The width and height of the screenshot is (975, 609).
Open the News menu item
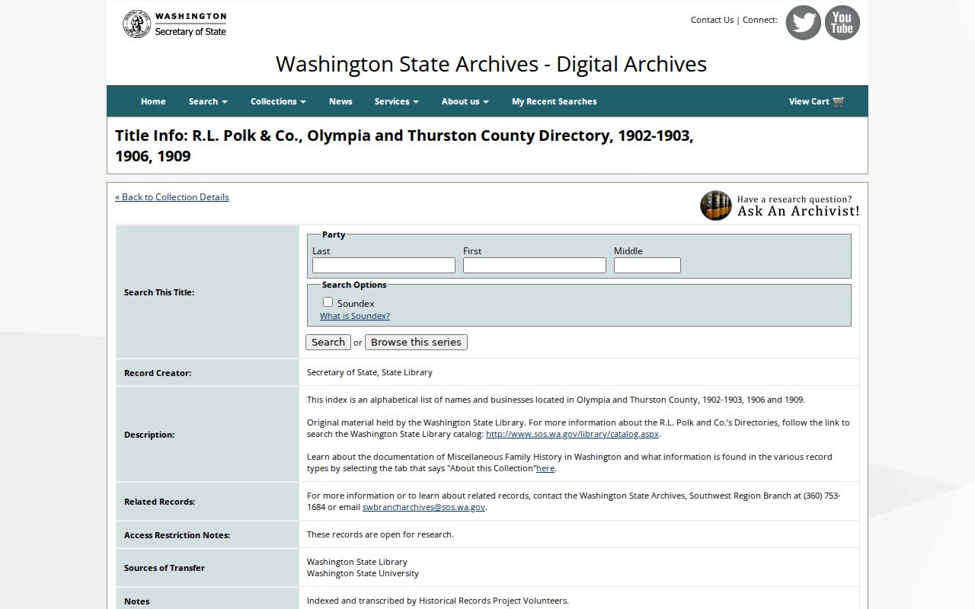[340, 101]
